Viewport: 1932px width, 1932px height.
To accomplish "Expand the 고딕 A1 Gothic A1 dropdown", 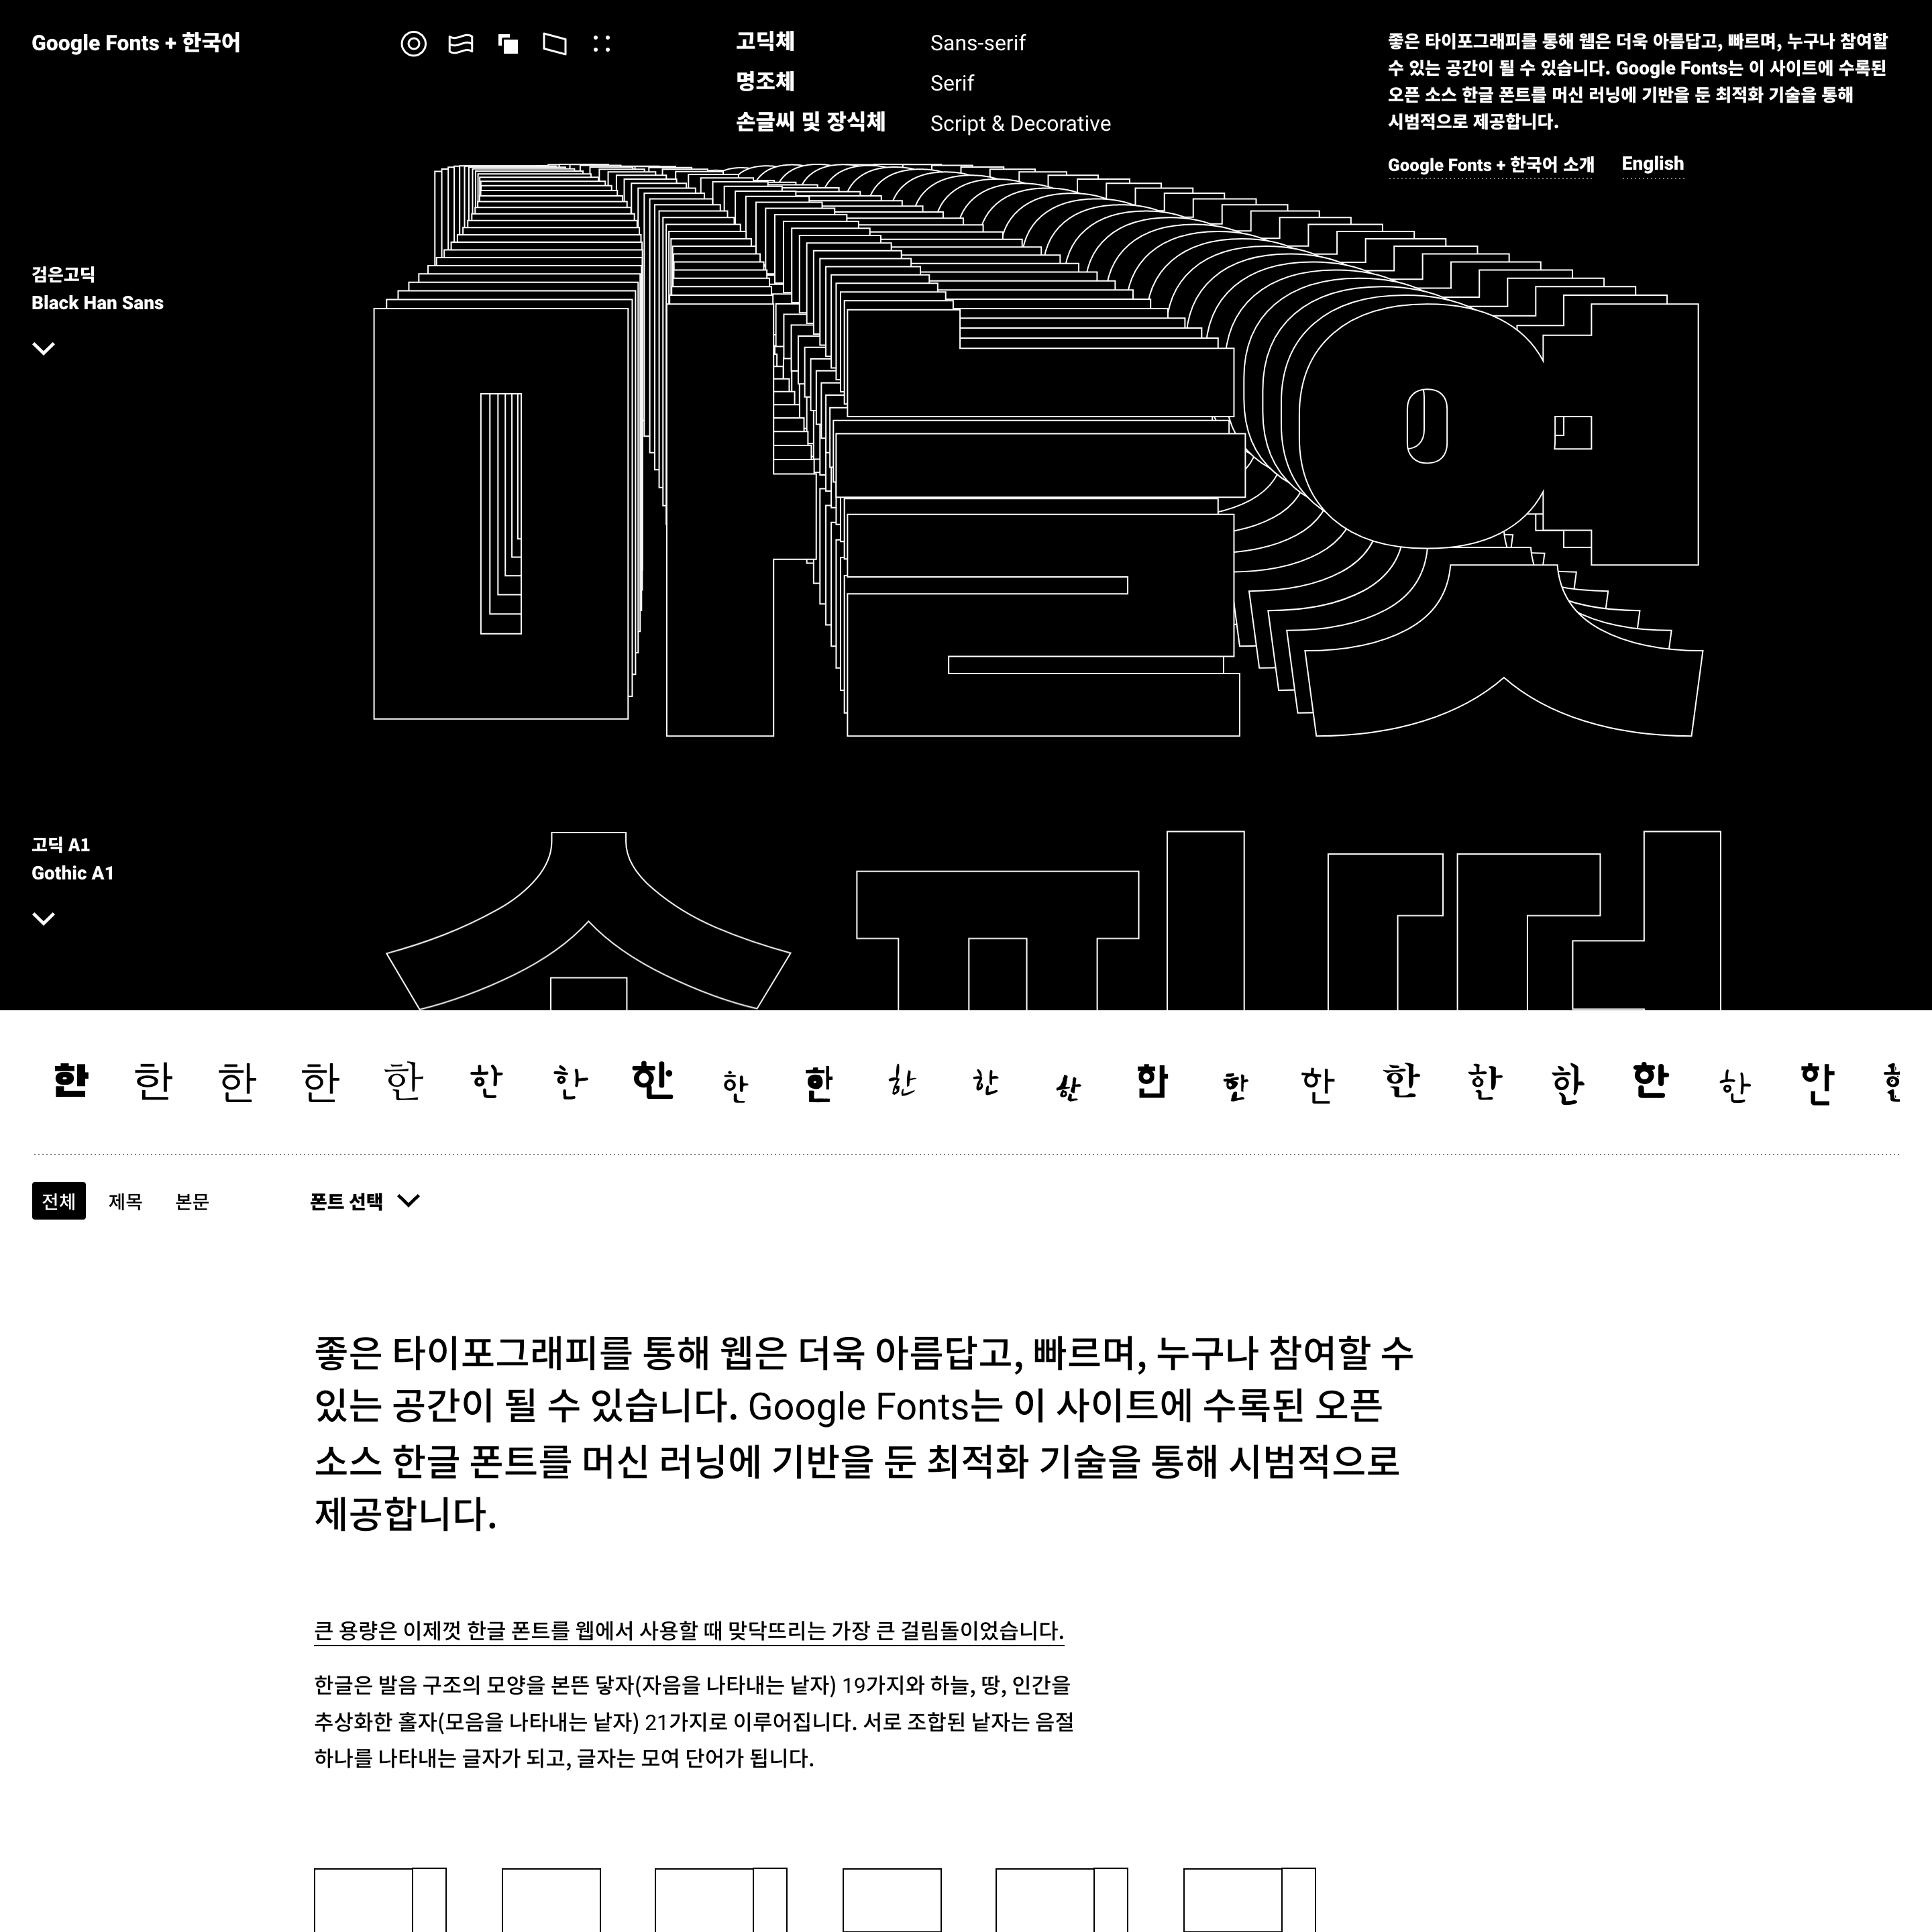I will coord(44,918).
